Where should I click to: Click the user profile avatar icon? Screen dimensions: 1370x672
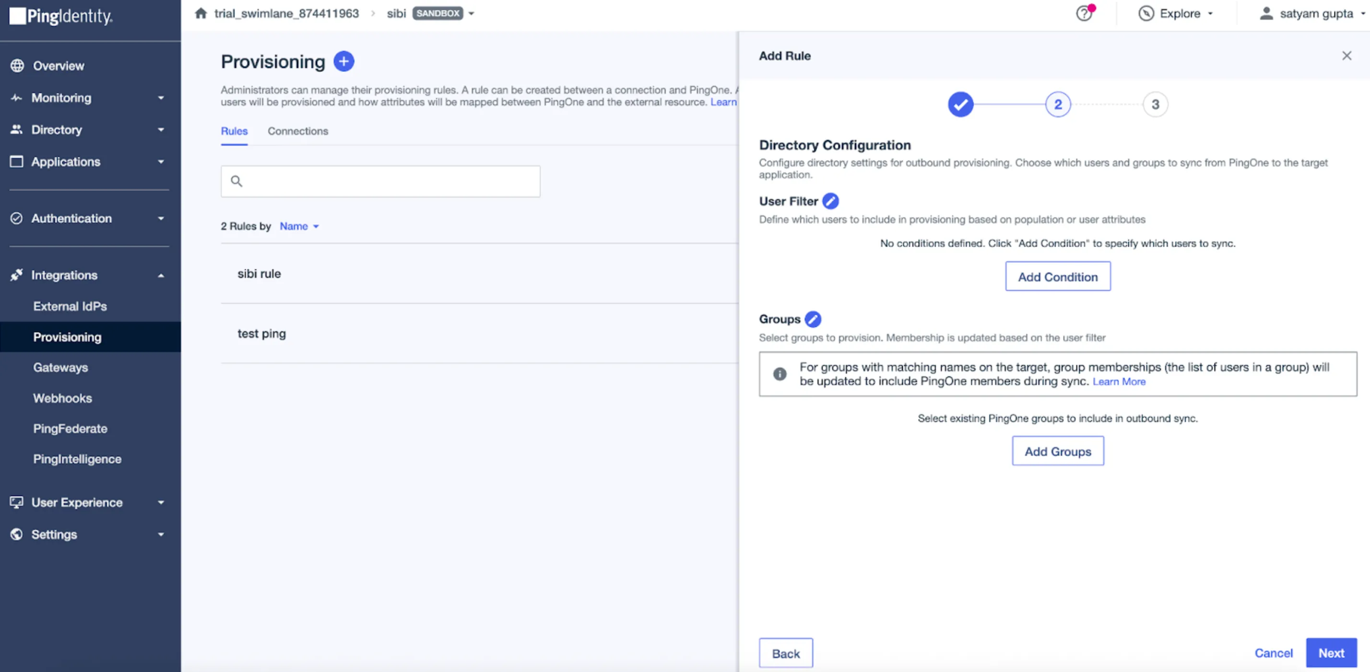coord(1266,13)
